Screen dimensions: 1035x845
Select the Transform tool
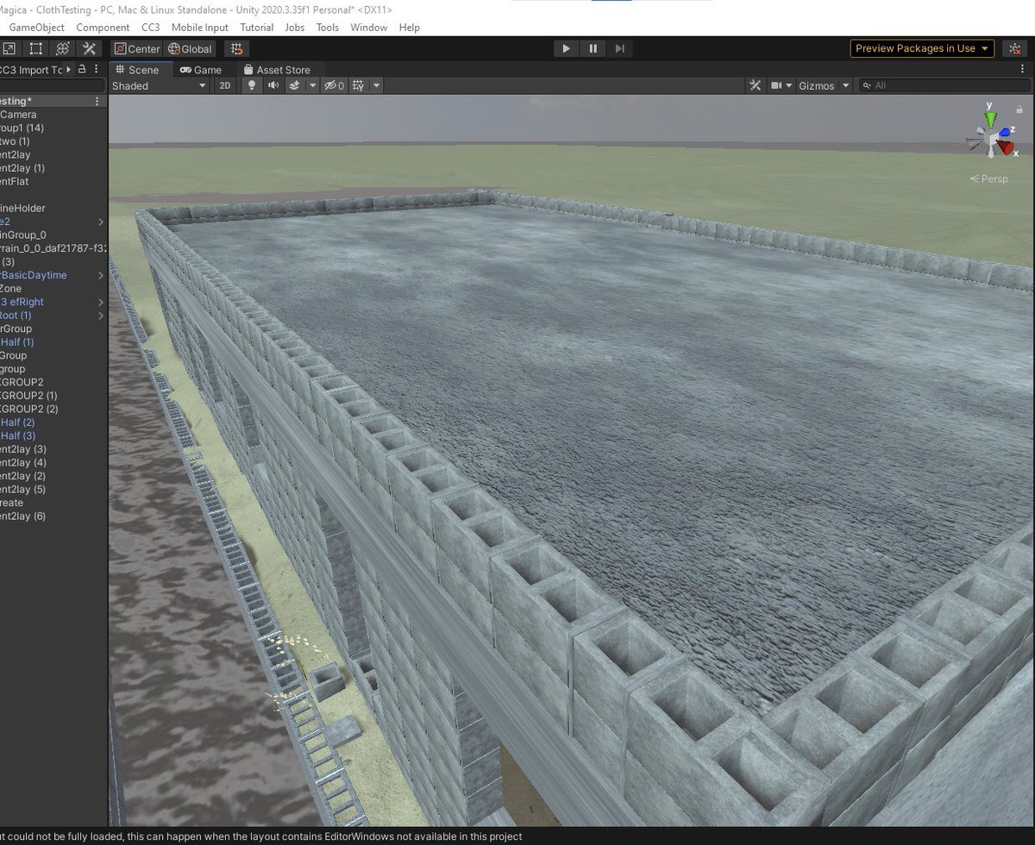tap(63, 49)
